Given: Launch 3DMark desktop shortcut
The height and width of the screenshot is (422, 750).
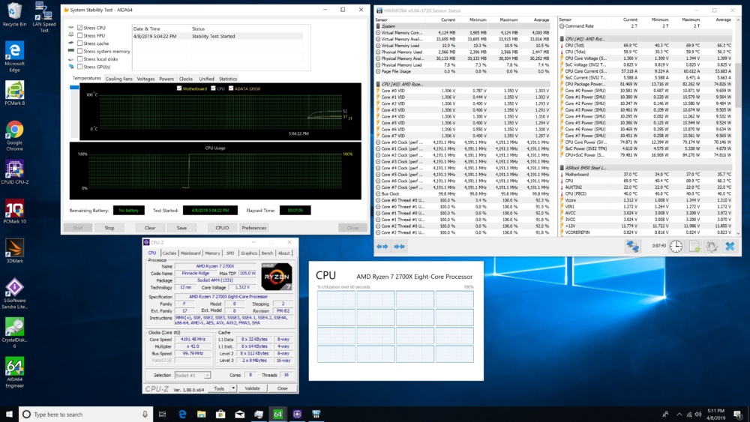Looking at the screenshot, I should click(x=14, y=251).
